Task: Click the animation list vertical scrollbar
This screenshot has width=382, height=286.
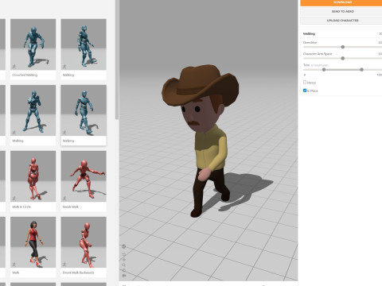Action: tap(117, 60)
